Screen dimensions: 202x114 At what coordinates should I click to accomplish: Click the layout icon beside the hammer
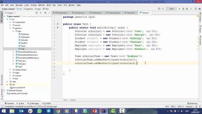click(159, 9)
